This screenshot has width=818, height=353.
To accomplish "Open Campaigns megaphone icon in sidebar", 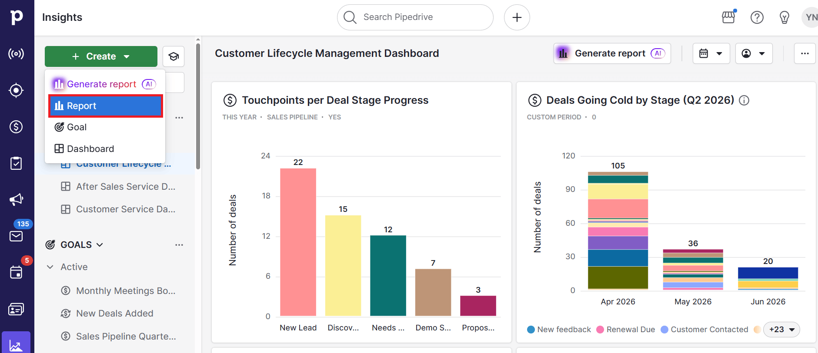I will 16,200.
